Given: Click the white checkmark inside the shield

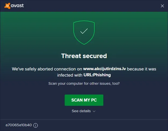Looking at the screenshot, I should (84, 31).
